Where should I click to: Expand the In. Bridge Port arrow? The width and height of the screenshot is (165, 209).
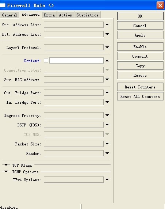coord(107,102)
